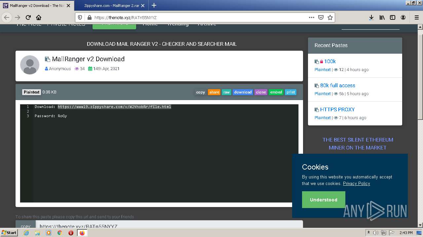The image size is (423, 237).
Task: Click the paste URL share field
Action: pos(169,224)
